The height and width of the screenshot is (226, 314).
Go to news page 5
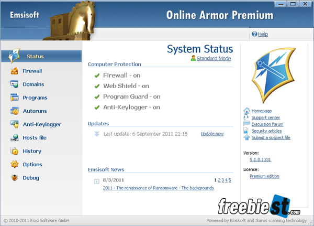pyautogui.click(x=230, y=180)
